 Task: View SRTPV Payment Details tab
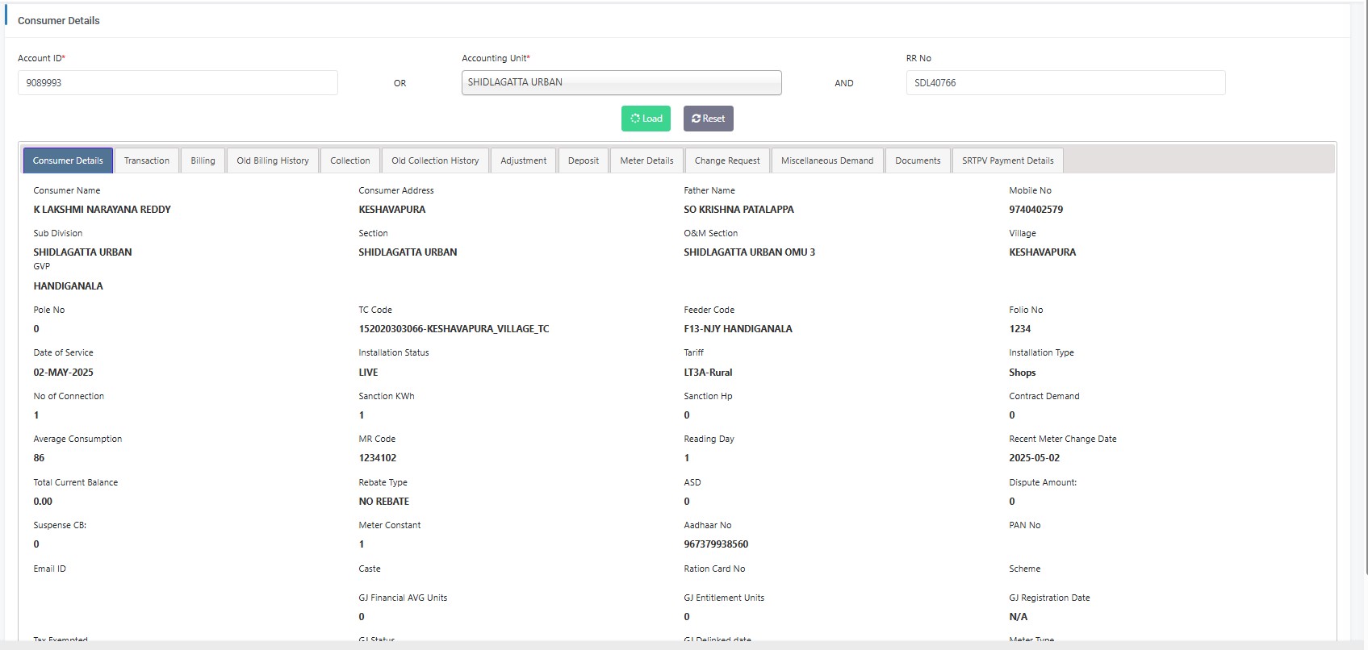[1007, 160]
